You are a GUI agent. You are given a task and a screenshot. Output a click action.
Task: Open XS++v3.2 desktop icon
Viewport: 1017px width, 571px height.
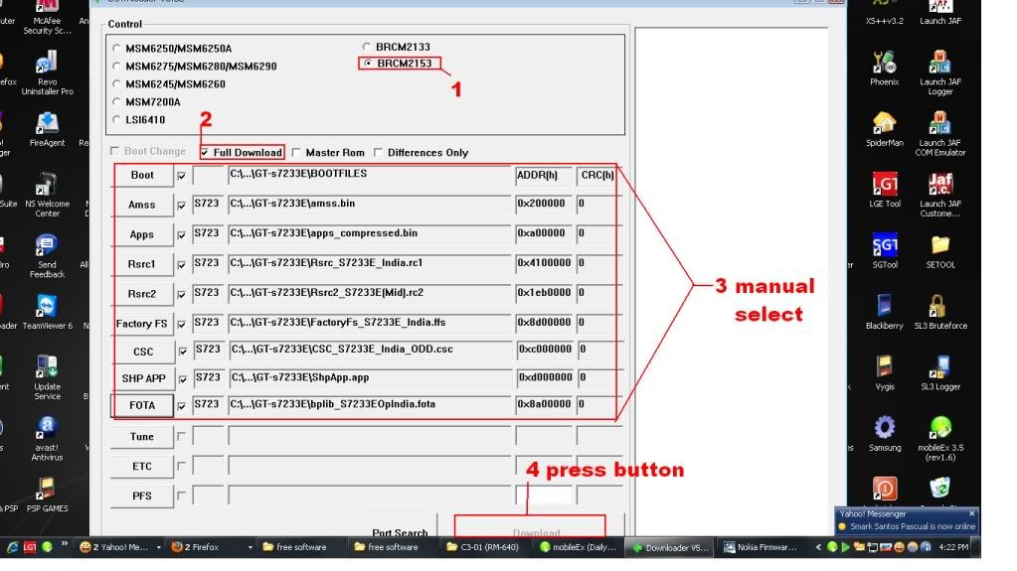coord(884,13)
